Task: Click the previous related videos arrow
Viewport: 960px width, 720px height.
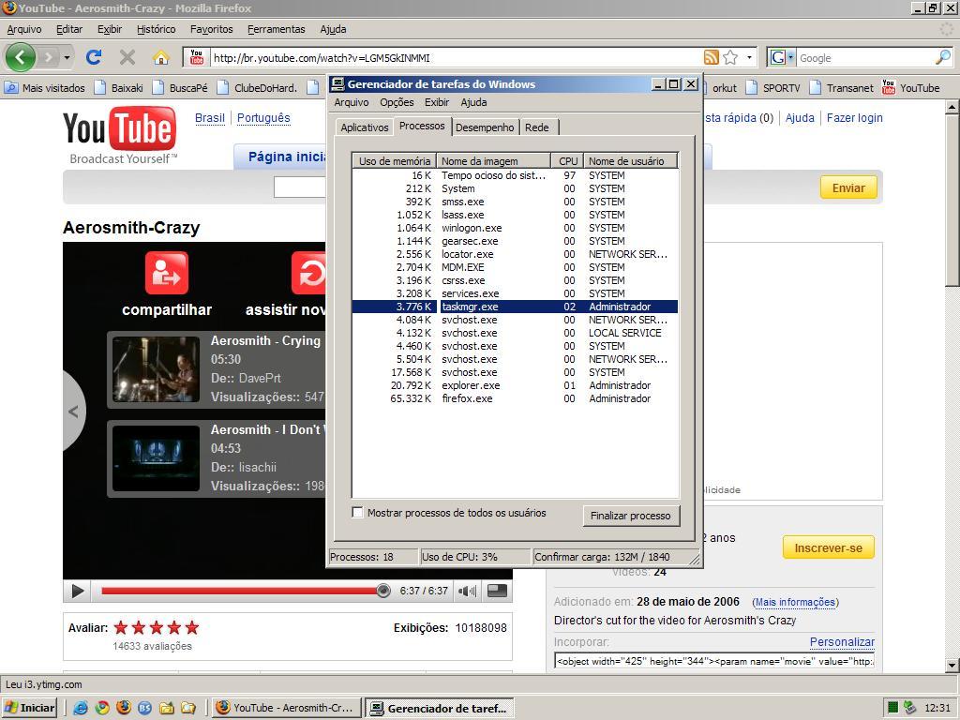Action: pyautogui.click(x=73, y=412)
